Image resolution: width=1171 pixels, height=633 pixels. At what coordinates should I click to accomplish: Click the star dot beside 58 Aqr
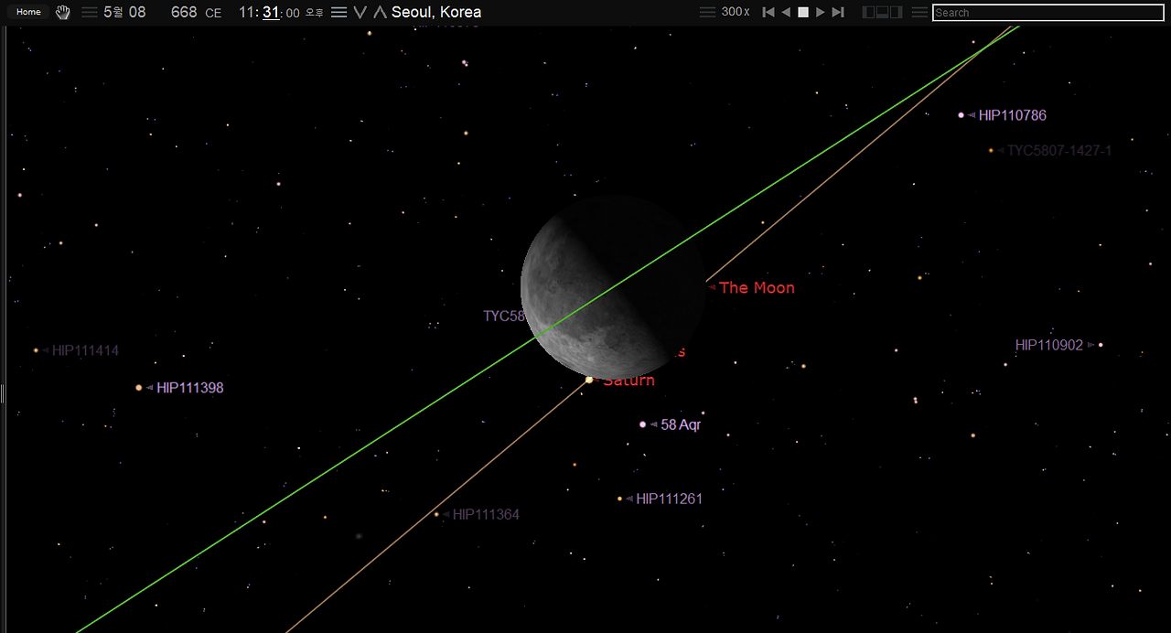[x=642, y=424]
